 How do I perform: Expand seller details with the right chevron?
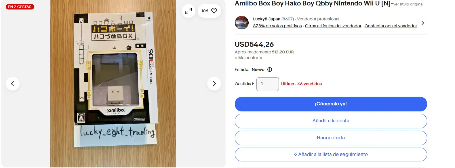[x=422, y=23]
